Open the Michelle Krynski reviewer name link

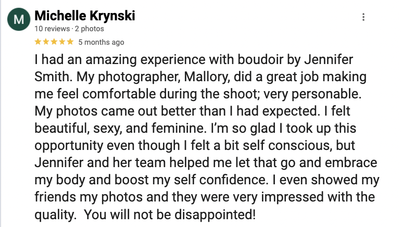[x=85, y=16]
